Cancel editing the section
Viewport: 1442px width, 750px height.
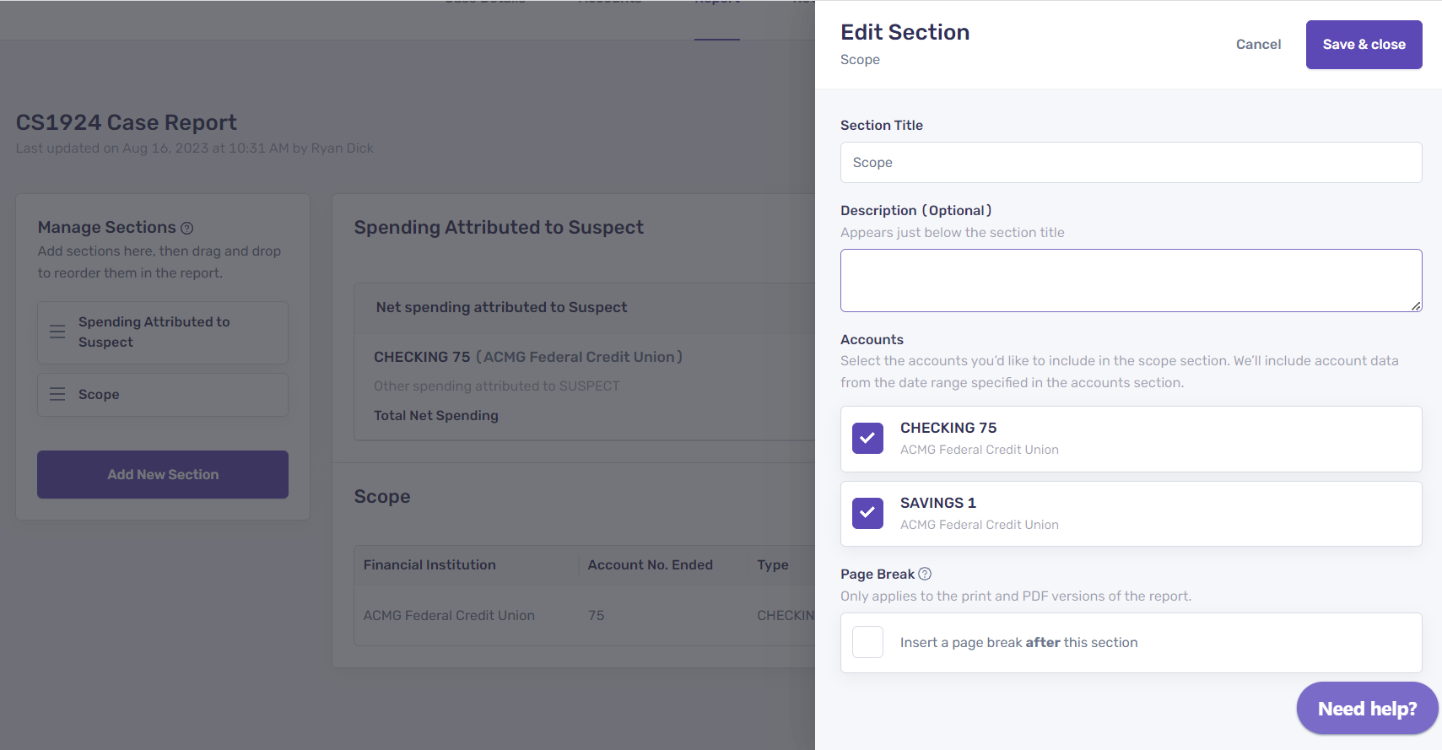click(1258, 45)
